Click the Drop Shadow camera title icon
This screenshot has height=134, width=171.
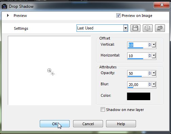[x=4, y=6]
